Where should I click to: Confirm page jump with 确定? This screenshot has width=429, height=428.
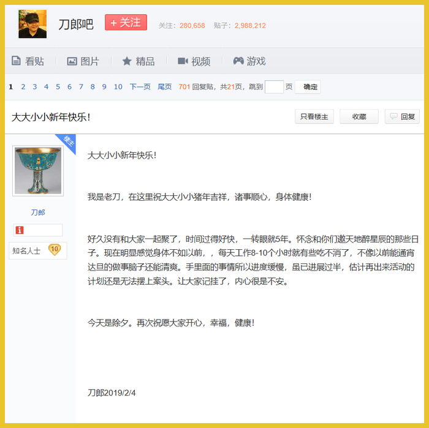(308, 87)
